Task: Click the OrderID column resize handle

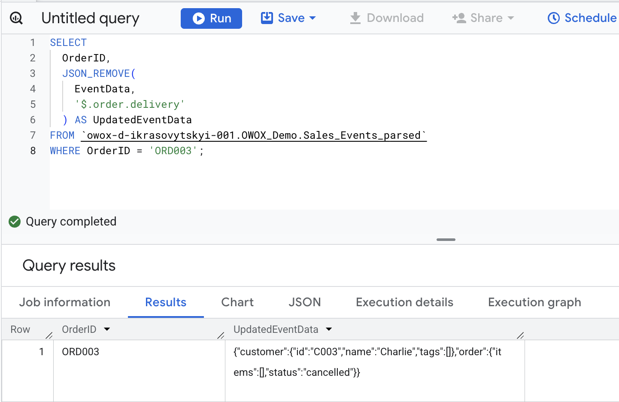Action: click(221, 335)
